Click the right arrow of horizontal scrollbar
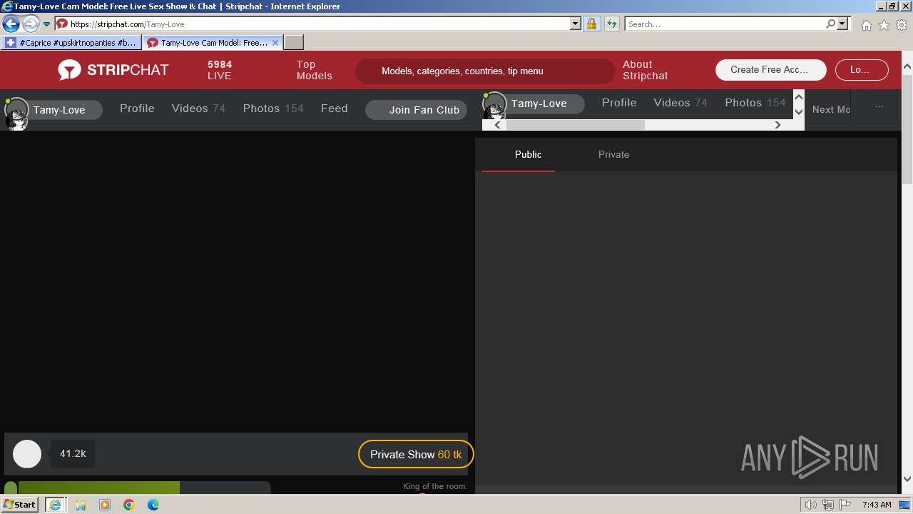Viewport: 913px width, 514px height. click(x=777, y=125)
